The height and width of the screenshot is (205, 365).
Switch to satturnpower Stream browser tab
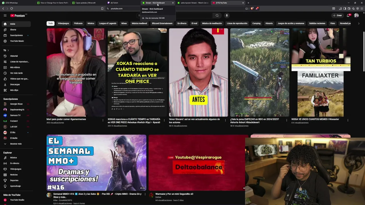[x=193, y=3]
